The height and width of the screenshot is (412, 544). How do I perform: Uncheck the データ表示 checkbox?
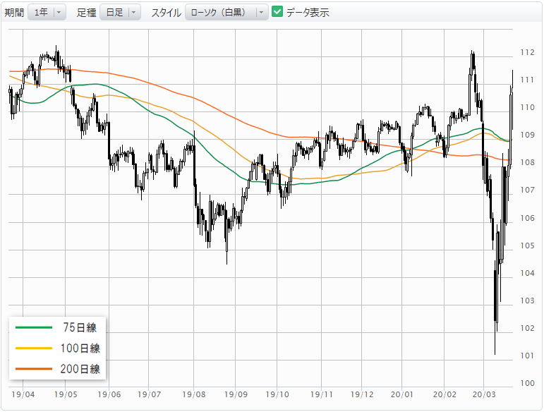(277, 12)
